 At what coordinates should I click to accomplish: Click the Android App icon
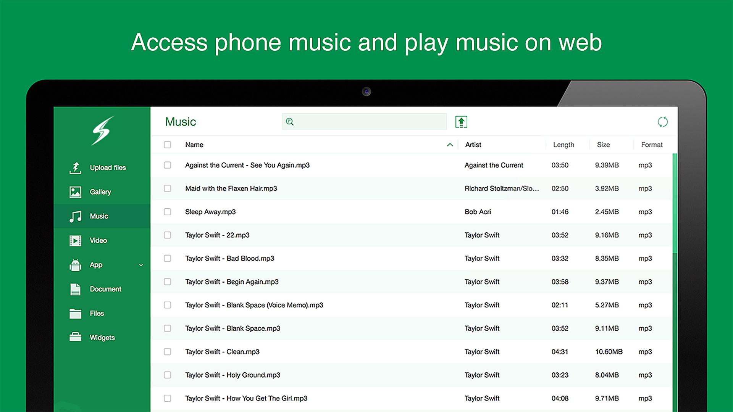(x=76, y=265)
